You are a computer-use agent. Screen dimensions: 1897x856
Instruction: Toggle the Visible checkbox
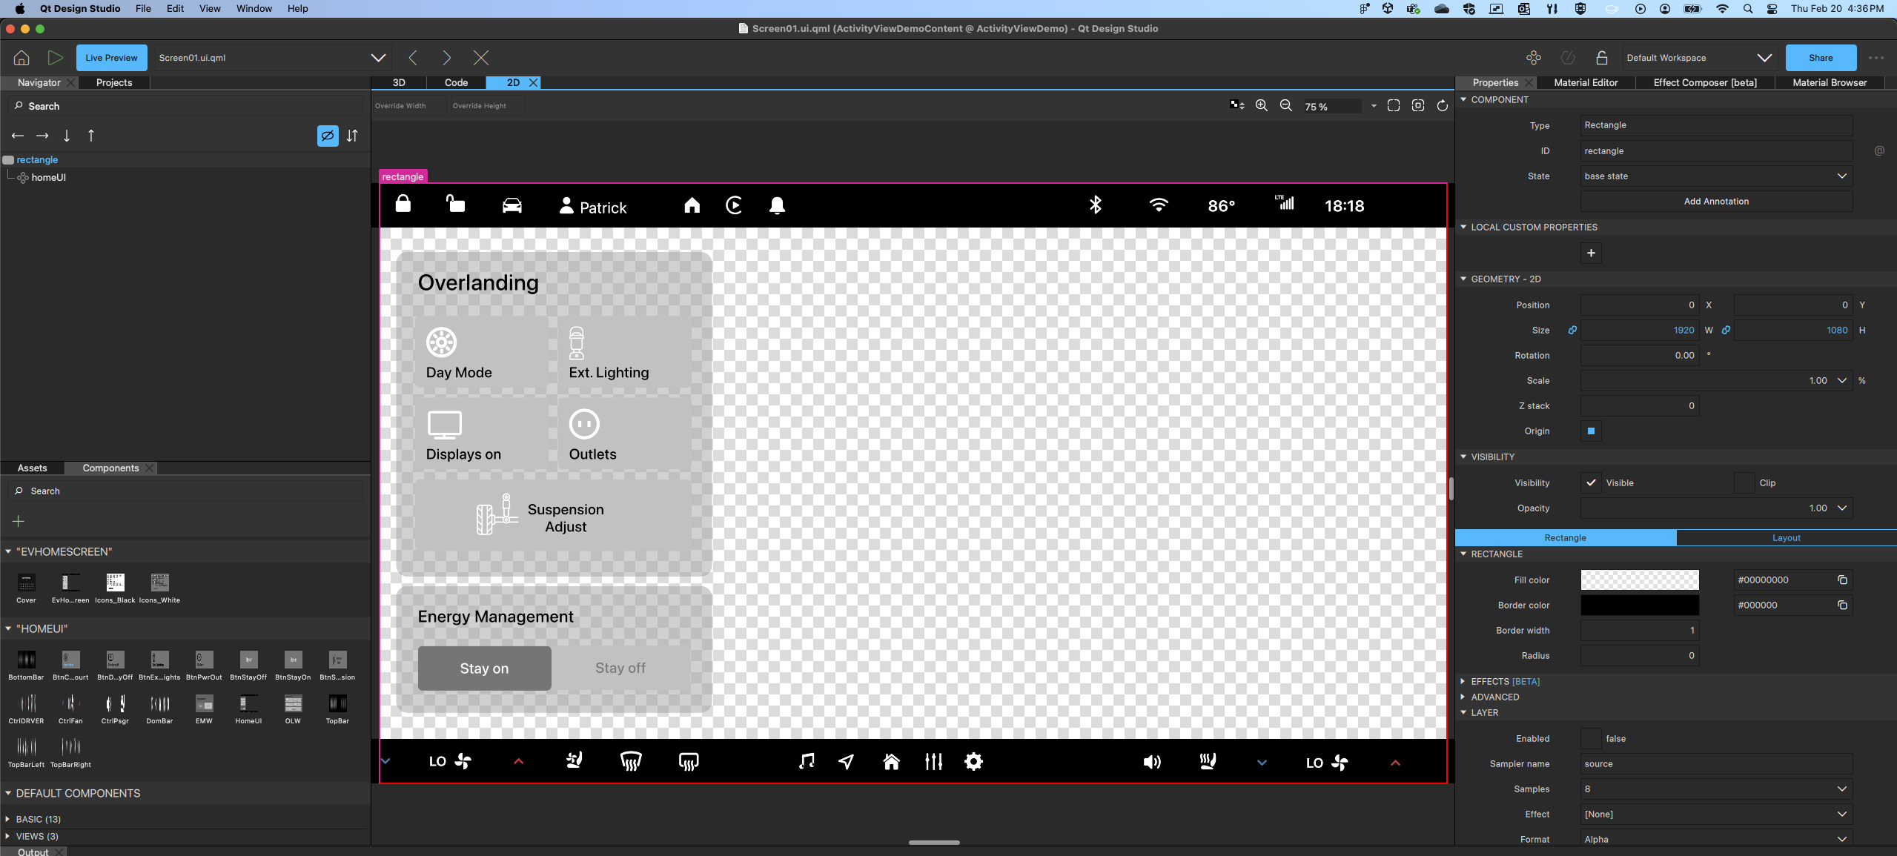tap(1591, 482)
